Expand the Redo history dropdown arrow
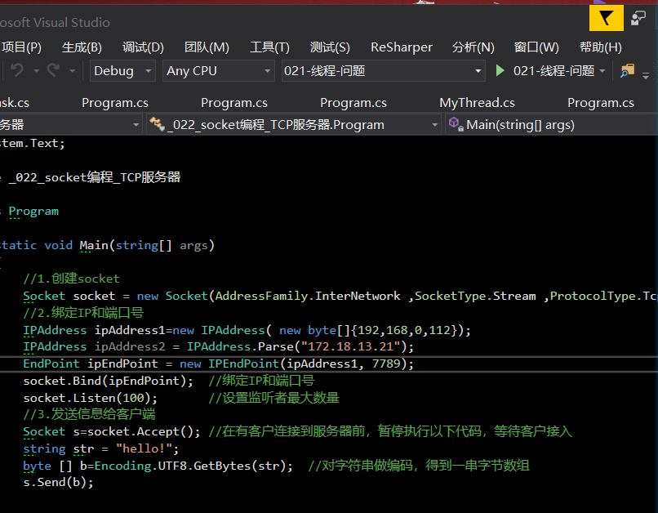 click(x=72, y=71)
